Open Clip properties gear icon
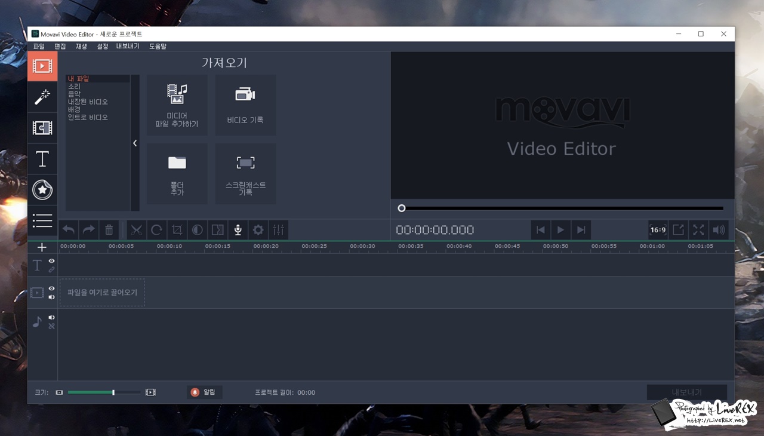Screen dimensions: 764x436 (258, 230)
